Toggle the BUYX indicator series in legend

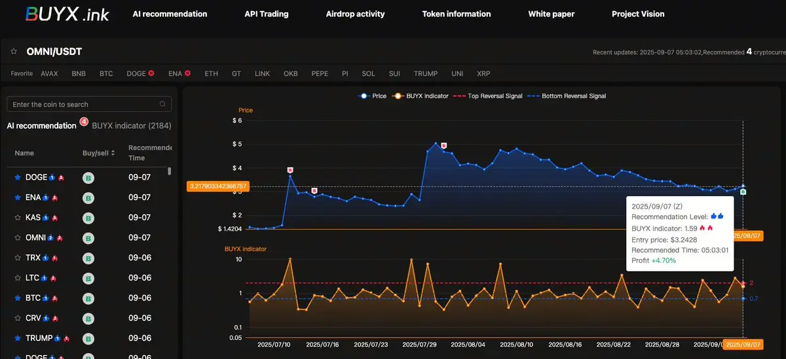coord(421,96)
